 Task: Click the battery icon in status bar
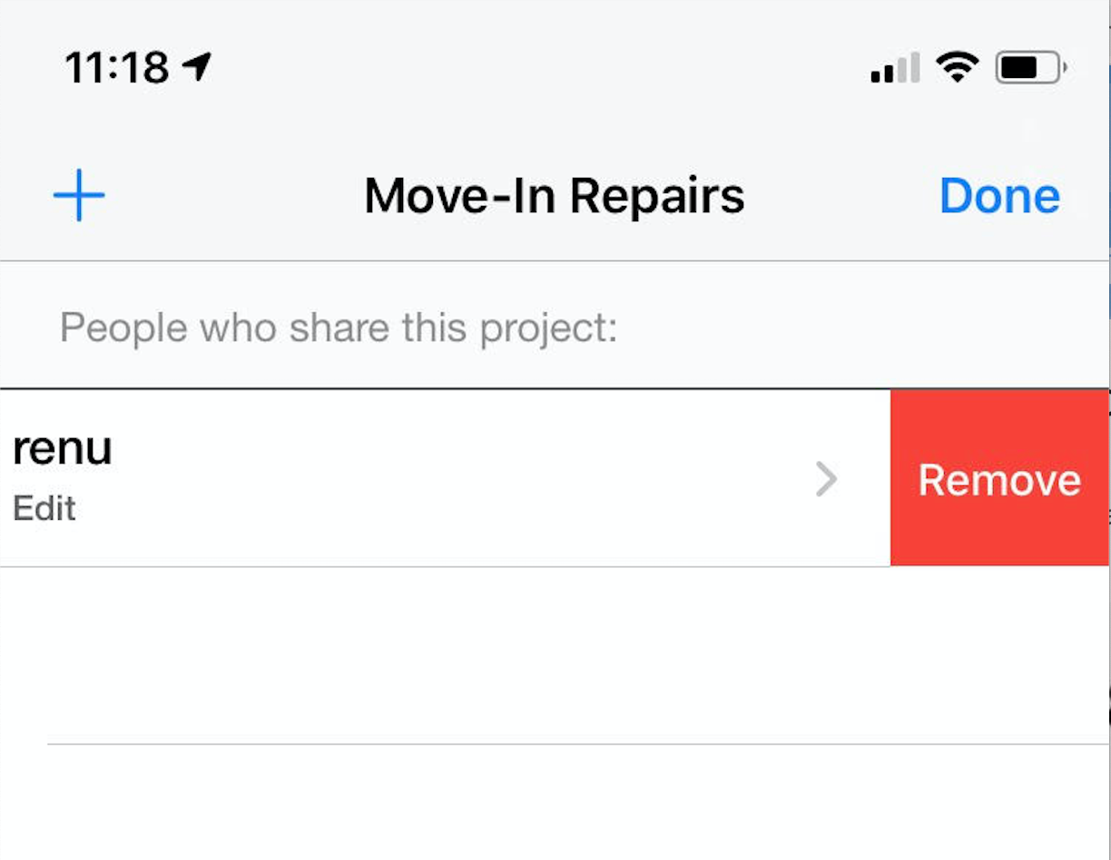1031,67
